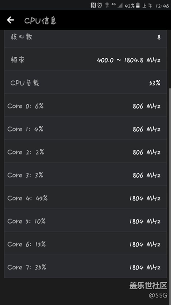171x305 pixels.
Task: Tap the Core 2: 2% row
Action: point(85,151)
